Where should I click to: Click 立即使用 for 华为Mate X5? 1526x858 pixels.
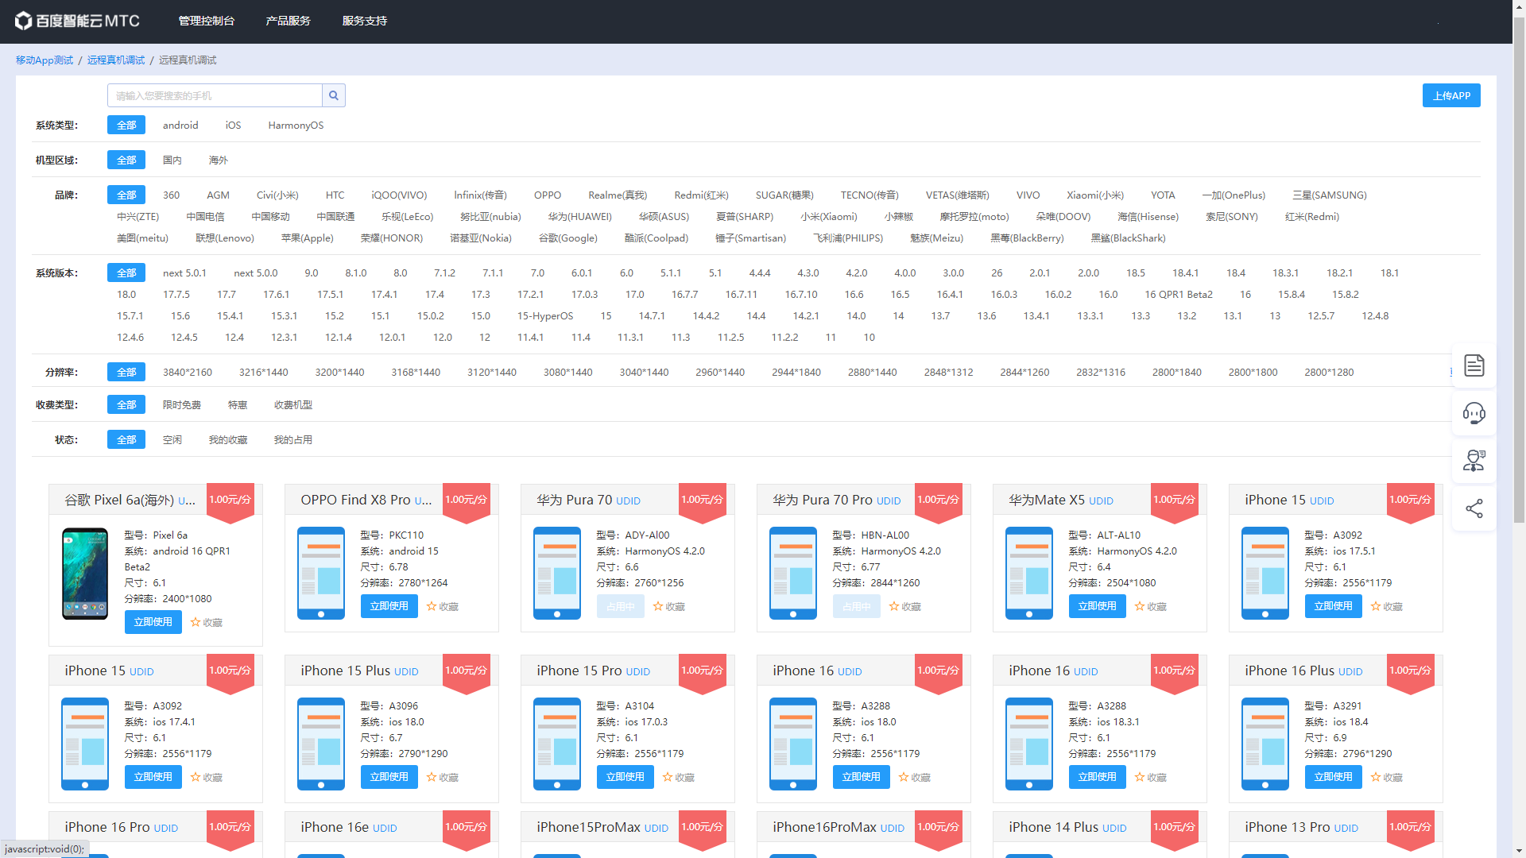tap(1097, 606)
